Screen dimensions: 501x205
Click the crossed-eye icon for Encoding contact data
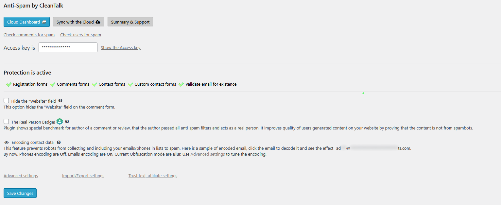point(7,142)
